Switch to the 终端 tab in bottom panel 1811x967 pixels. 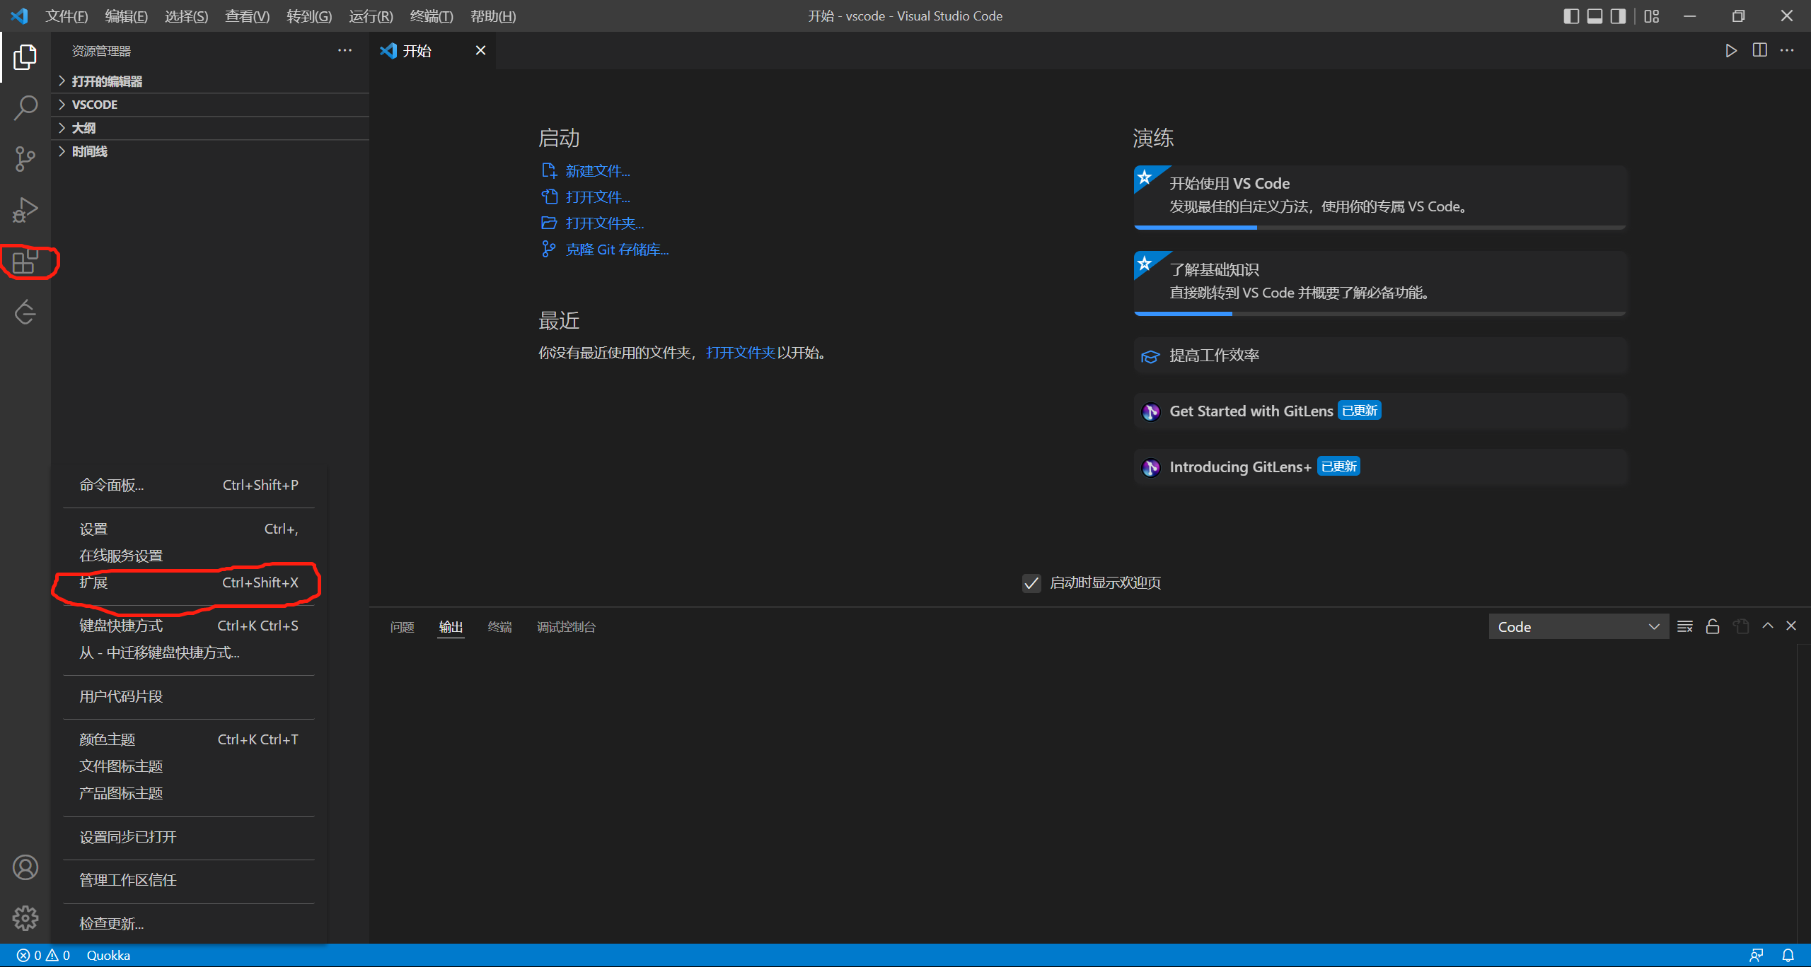pos(499,626)
